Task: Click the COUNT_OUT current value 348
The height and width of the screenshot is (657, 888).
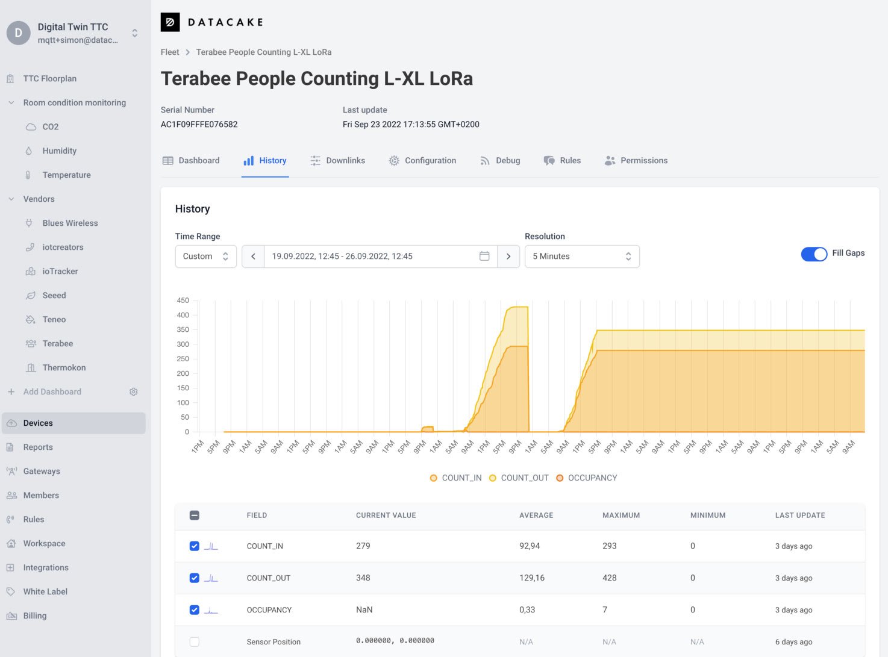Action: (x=363, y=578)
